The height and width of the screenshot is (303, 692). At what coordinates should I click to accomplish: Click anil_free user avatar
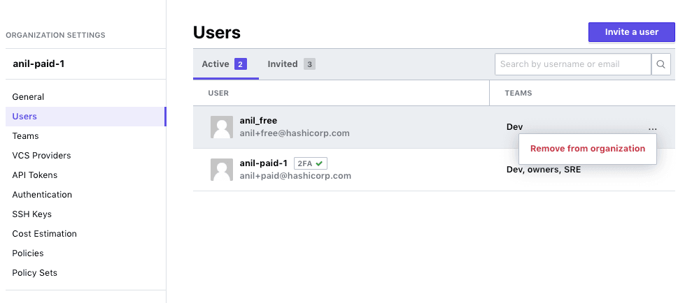[x=222, y=127]
